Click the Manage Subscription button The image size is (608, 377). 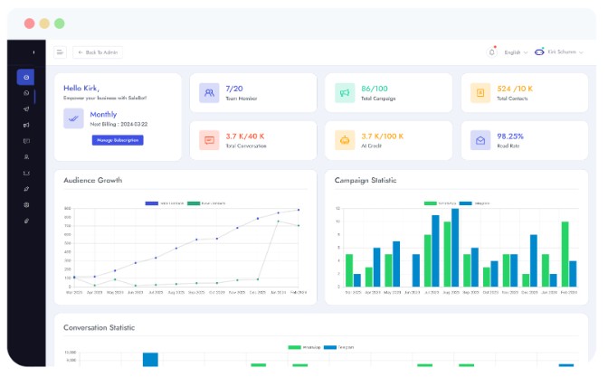tap(118, 140)
